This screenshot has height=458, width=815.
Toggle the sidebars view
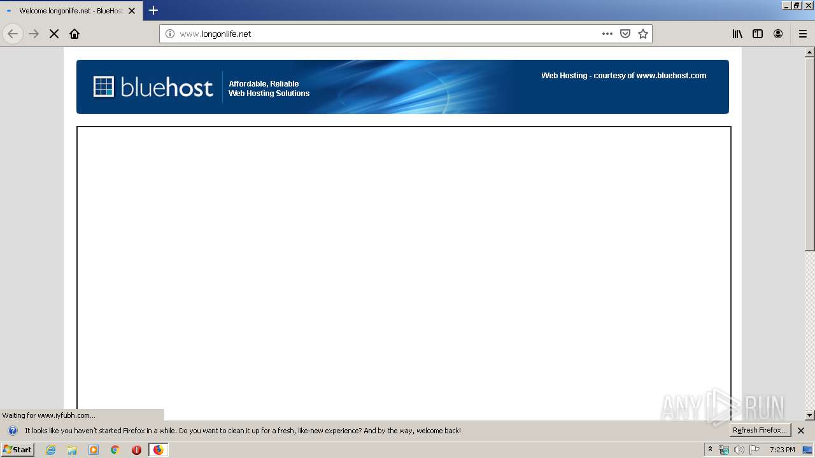pos(758,34)
